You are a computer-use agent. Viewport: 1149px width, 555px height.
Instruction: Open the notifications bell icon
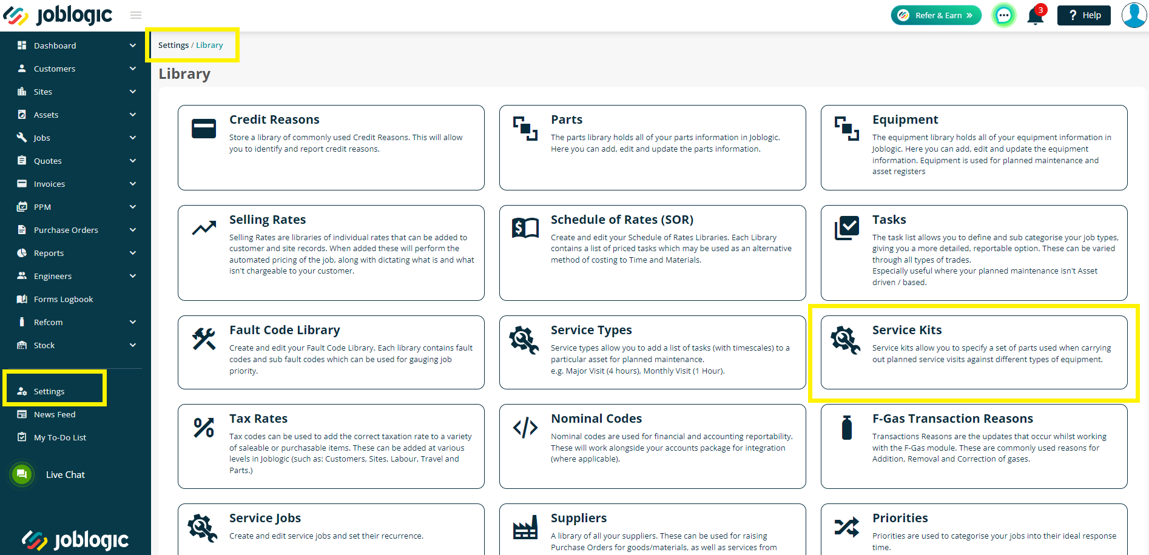pyautogui.click(x=1036, y=15)
